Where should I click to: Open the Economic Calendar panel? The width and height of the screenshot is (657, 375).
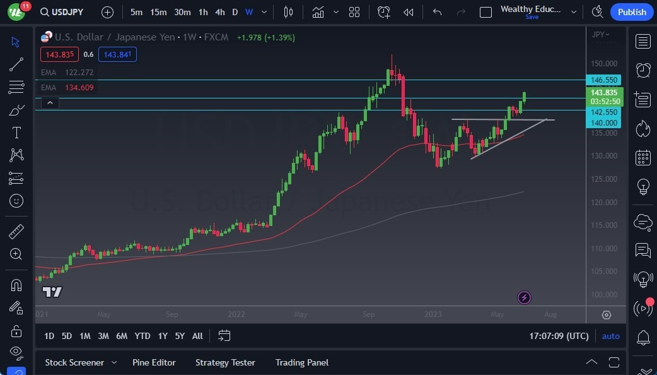642,157
